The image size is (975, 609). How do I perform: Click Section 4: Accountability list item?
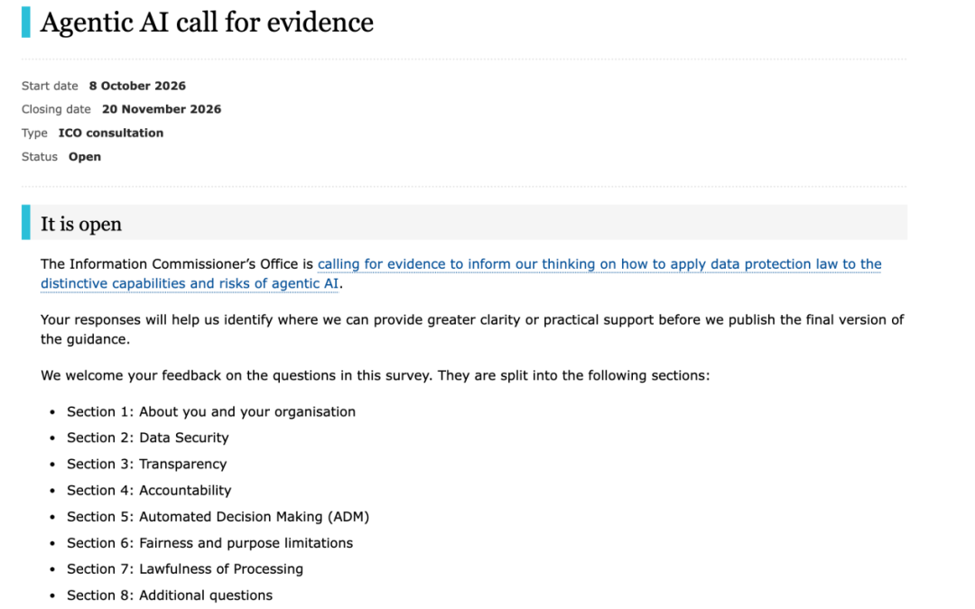pos(149,490)
